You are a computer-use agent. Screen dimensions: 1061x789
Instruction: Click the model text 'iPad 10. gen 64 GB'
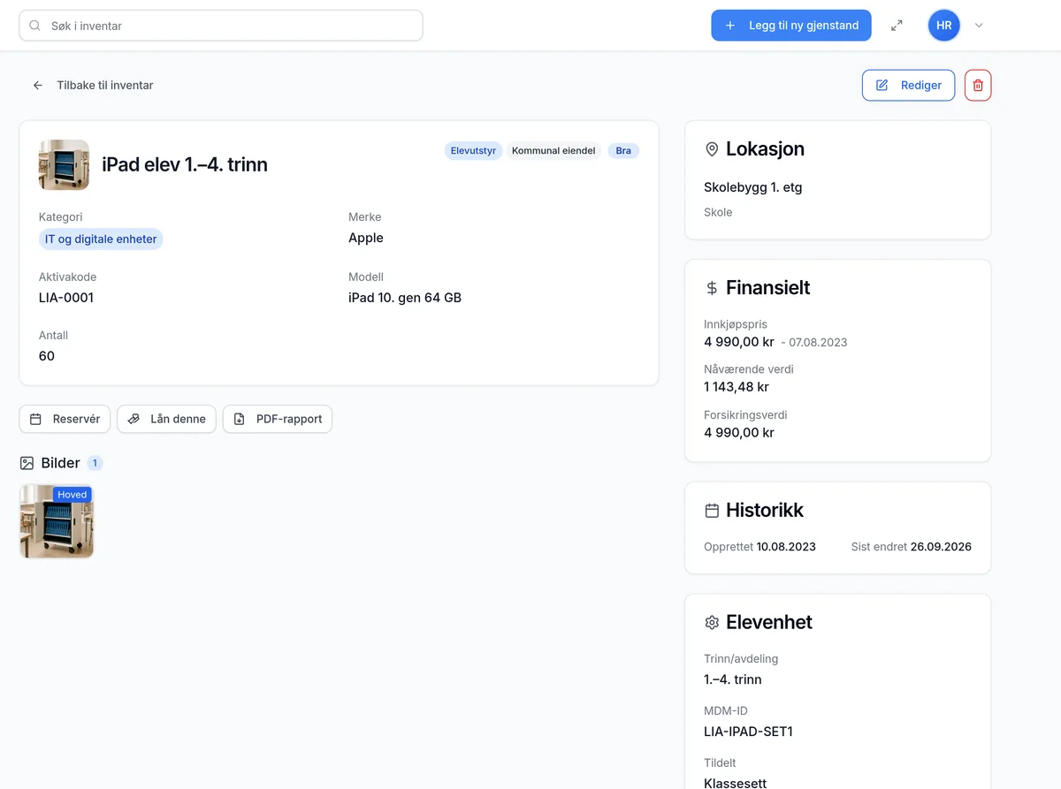click(405, 298)
